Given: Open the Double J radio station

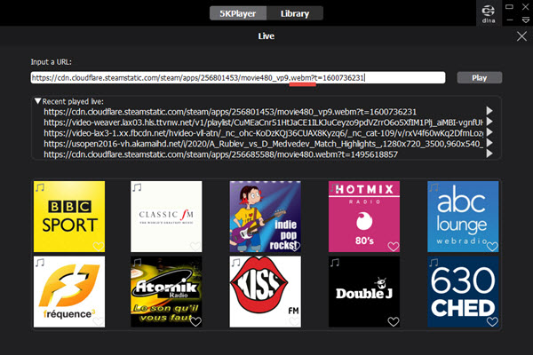Looking at the screenshot, I should (364, 292).
